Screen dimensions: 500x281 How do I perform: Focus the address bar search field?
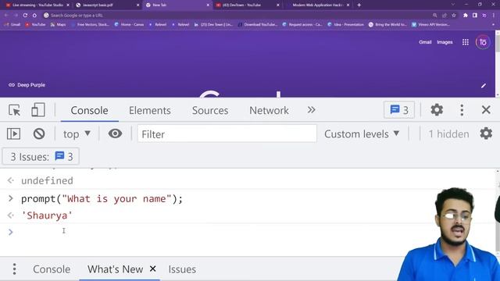236,15
